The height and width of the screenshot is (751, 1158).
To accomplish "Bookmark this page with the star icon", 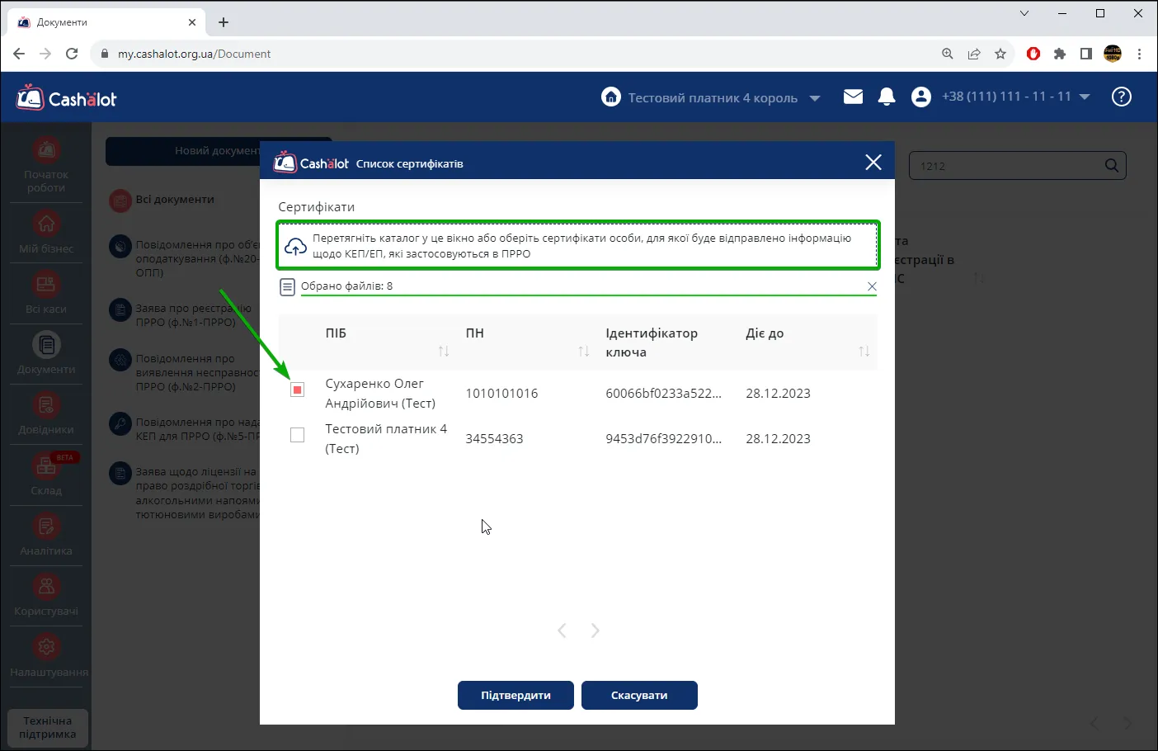I will click(x=1000, y=54).
